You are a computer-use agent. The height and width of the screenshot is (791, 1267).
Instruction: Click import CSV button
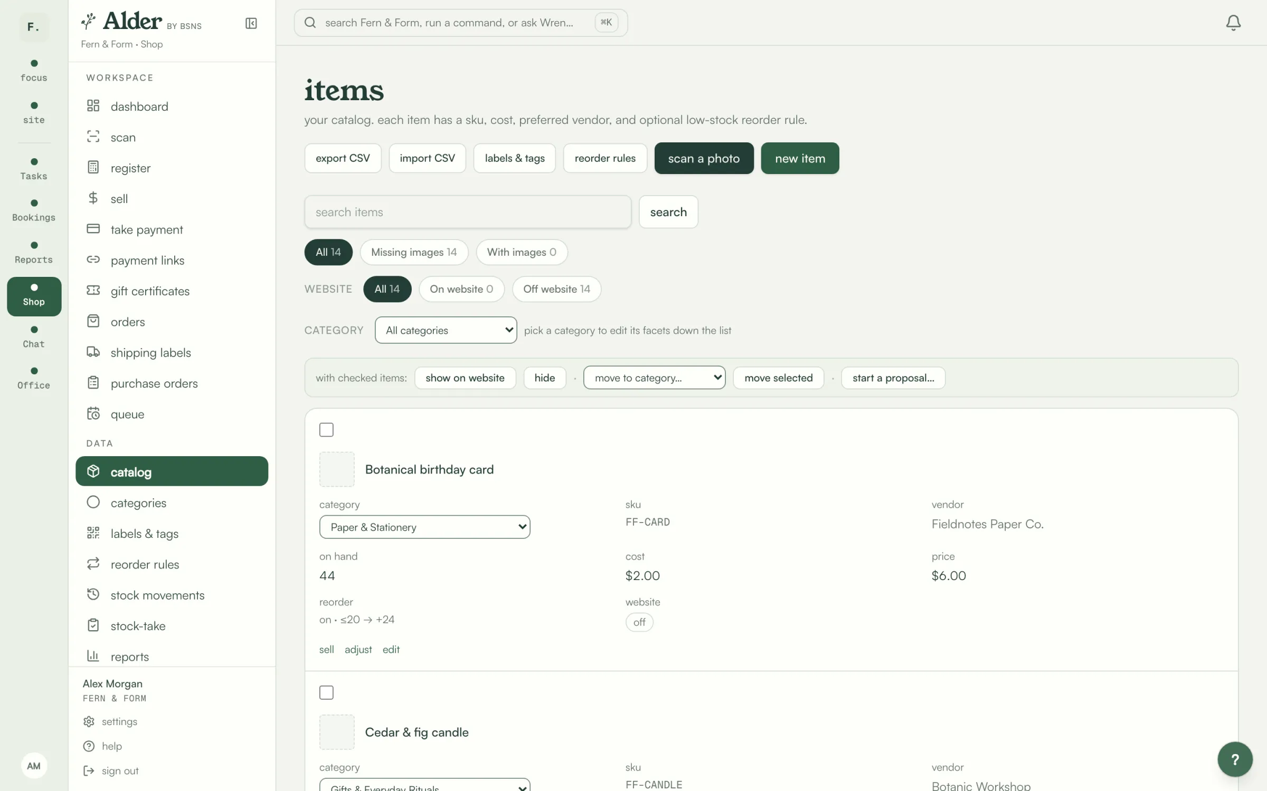pyautogui.click(x=427, y=158)
